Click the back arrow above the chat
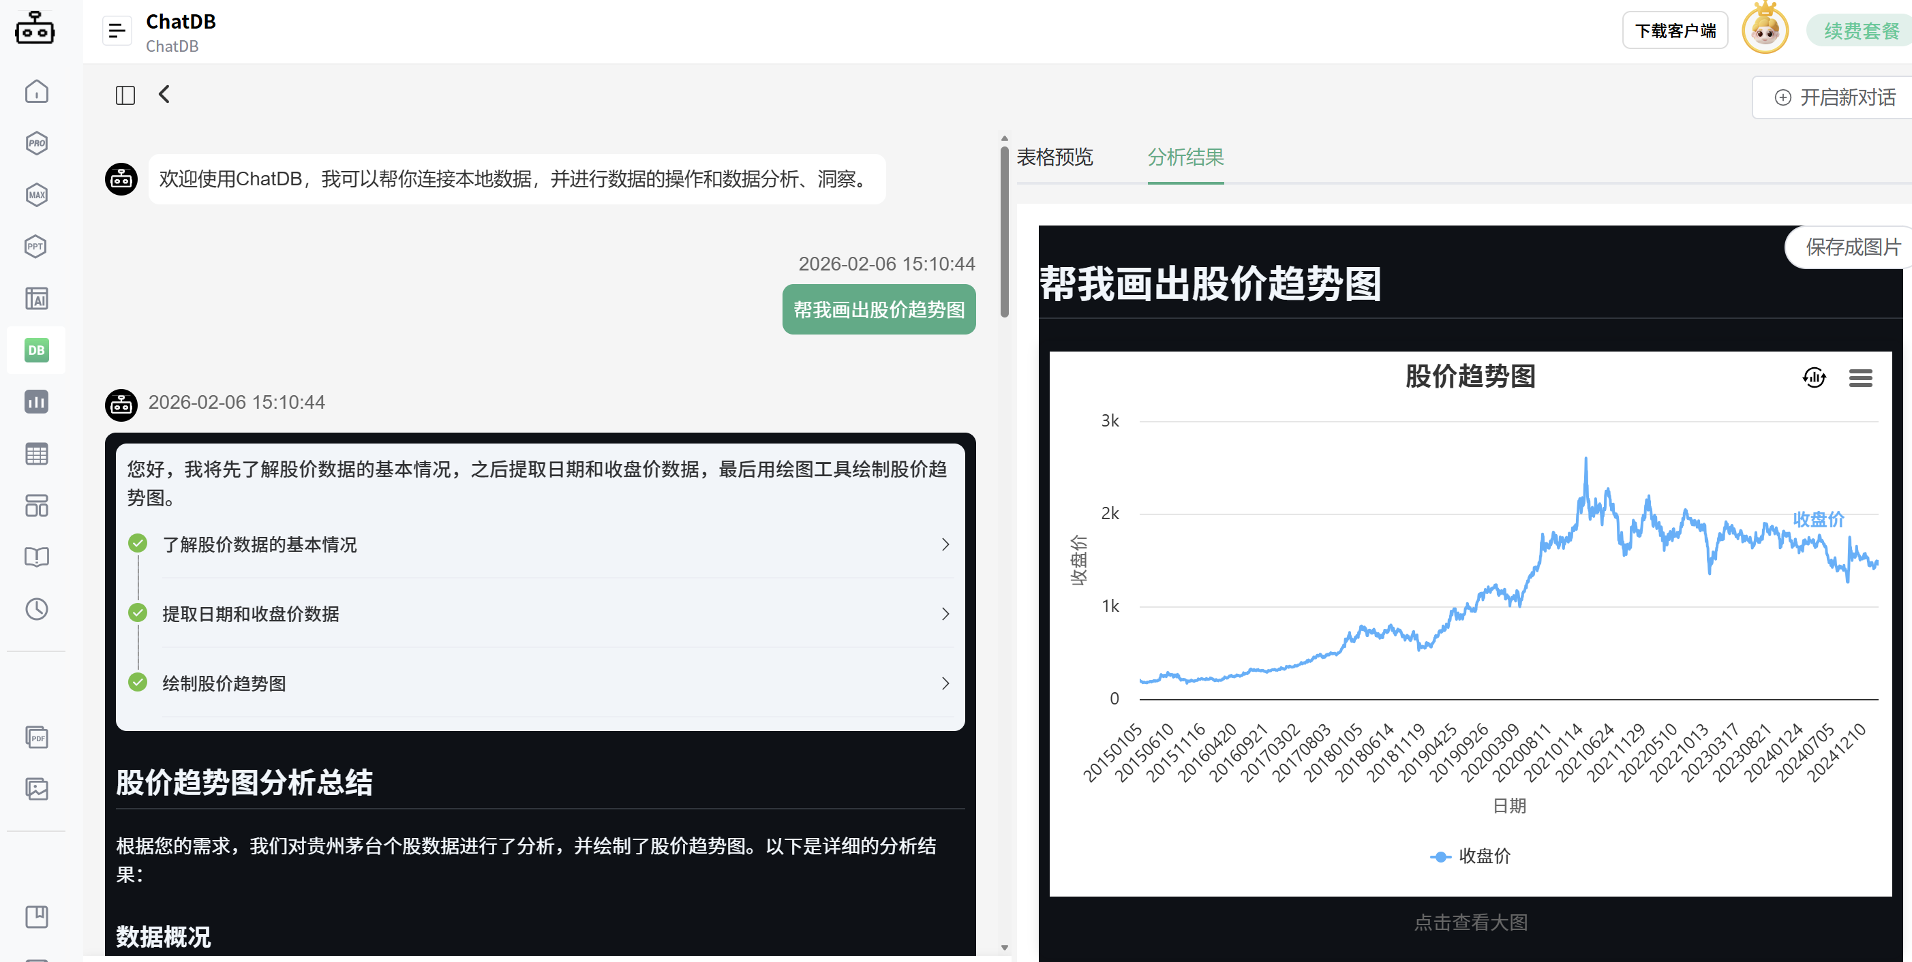This screenshot has height=962, width=1912. (x=164, y=95)
